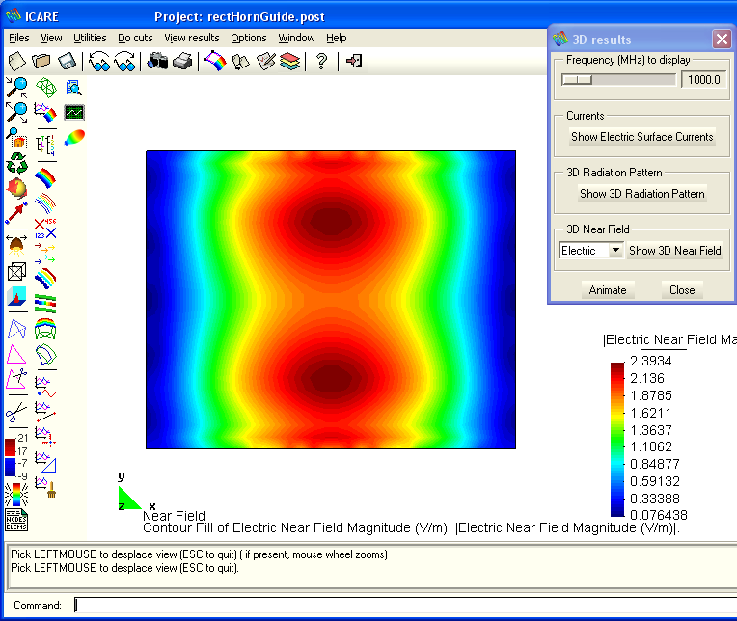Open help with question mark icon
The image size is (737, 621).
tap(321, 62)
